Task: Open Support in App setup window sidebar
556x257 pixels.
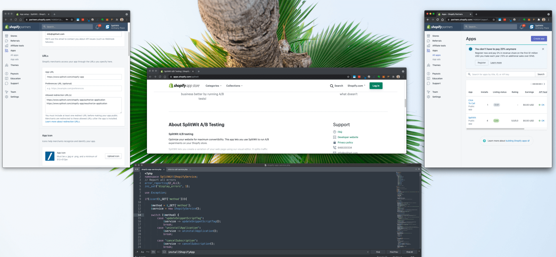Action: tap(15, 84)
